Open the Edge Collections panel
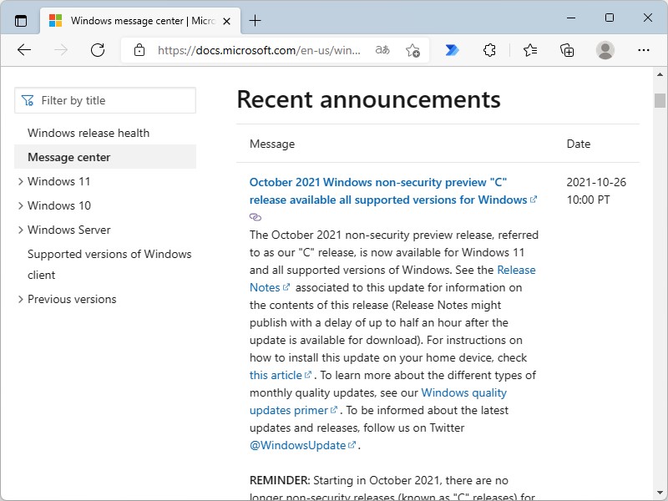This screenshot has width=668, height=501. [567, 50]
